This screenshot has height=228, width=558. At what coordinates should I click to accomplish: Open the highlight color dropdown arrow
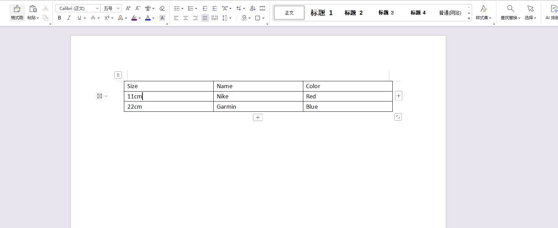point(140,18)
